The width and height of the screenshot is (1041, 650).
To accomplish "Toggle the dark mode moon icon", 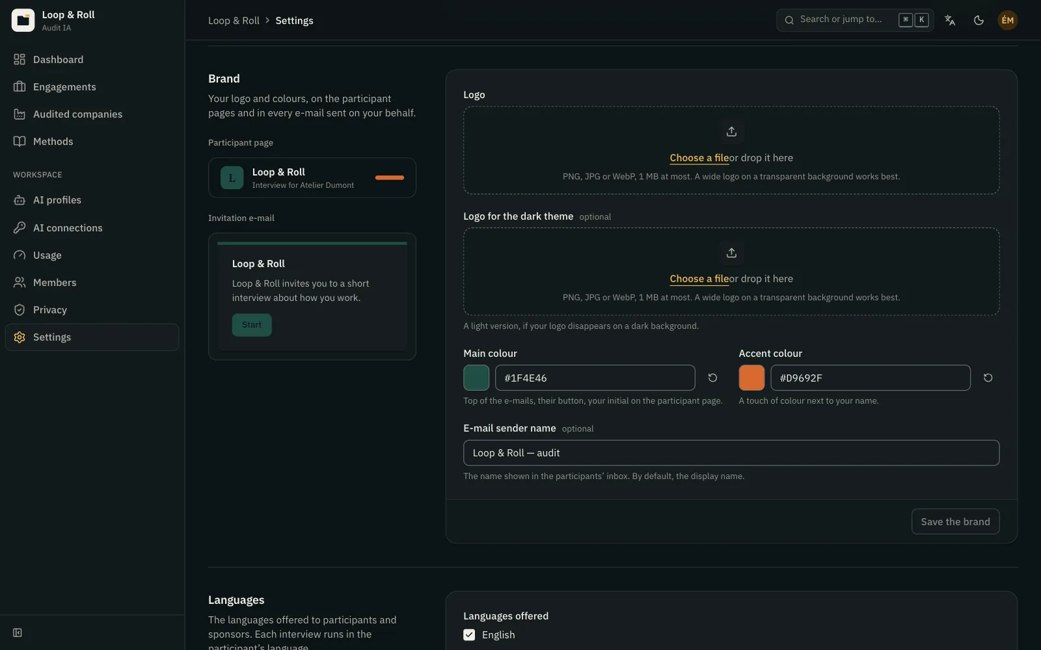I will 979,20.
